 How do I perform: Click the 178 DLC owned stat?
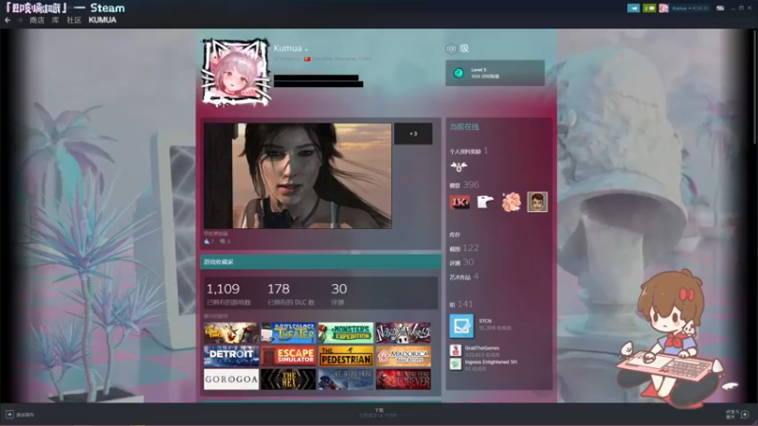coord(291,293)
